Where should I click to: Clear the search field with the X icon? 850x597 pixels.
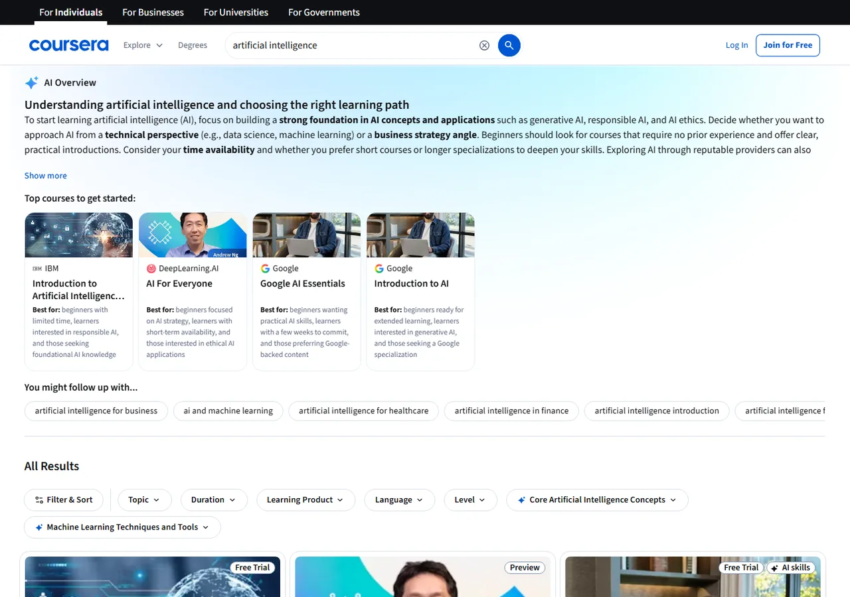tap(484, 45)
